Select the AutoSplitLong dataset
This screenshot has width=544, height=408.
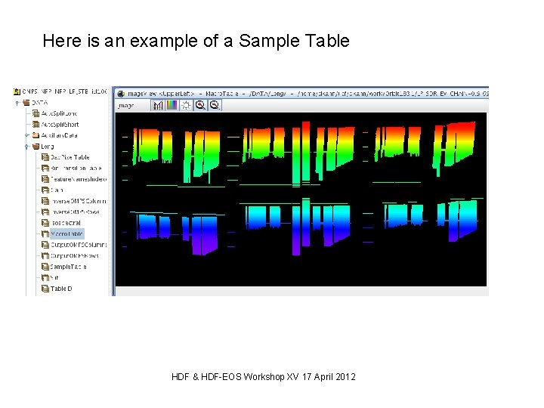tap(59, 113)
